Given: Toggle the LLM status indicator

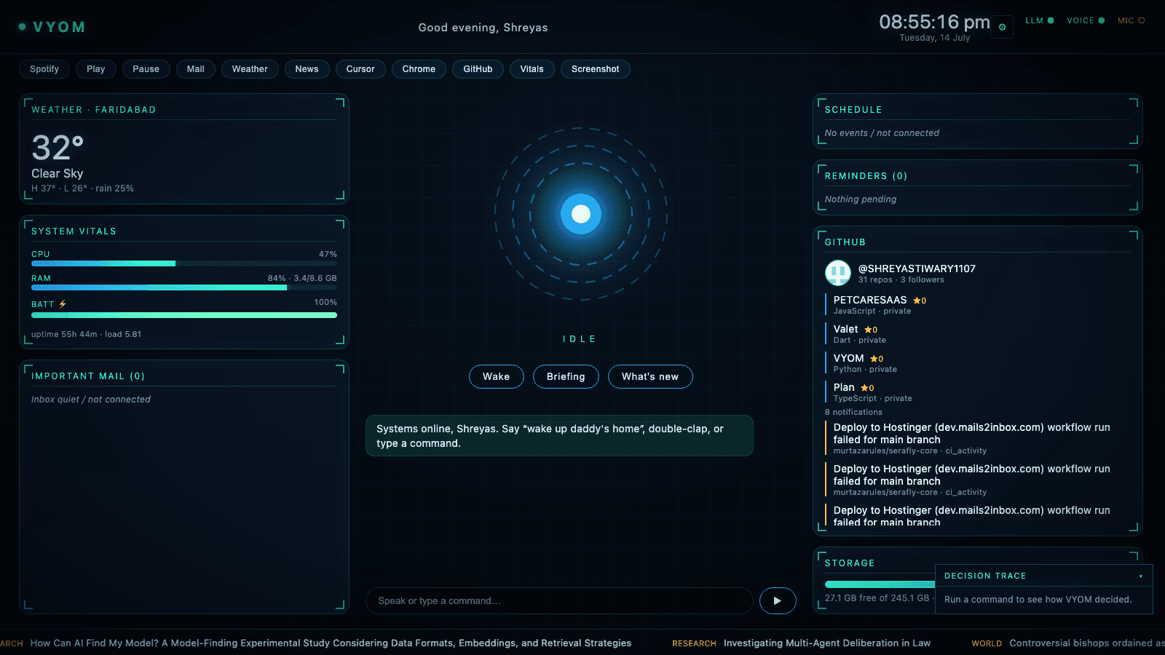Looking at the screenshot, I should 1040,20.
